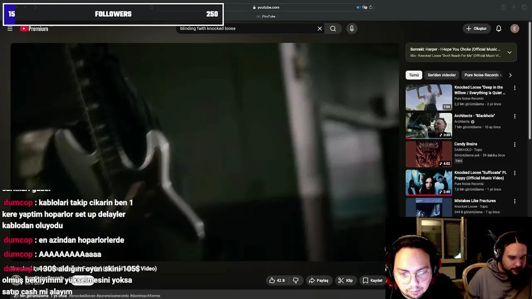532x299 pixels.
Task: Share video with Paylaş button
Action: pos(318,281)
